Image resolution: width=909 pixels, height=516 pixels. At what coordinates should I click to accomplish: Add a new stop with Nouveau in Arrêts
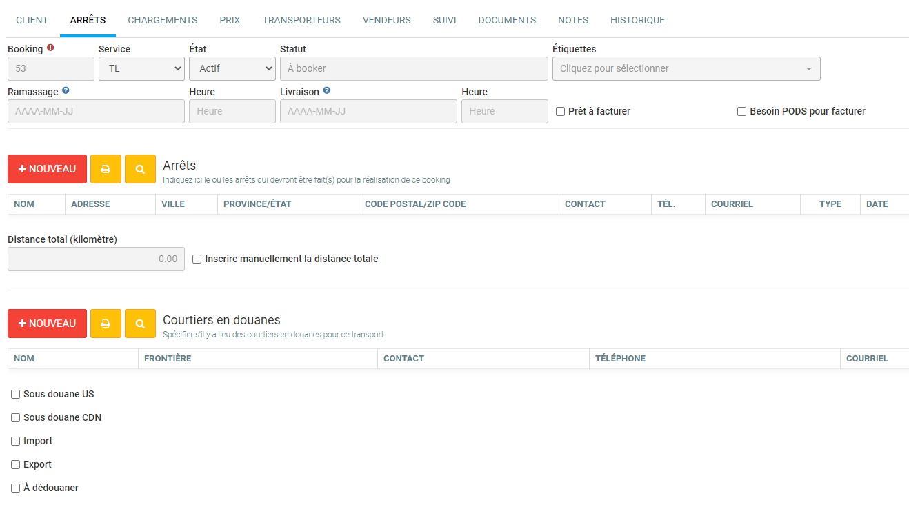pyautogui.click(x=47, y=169)
